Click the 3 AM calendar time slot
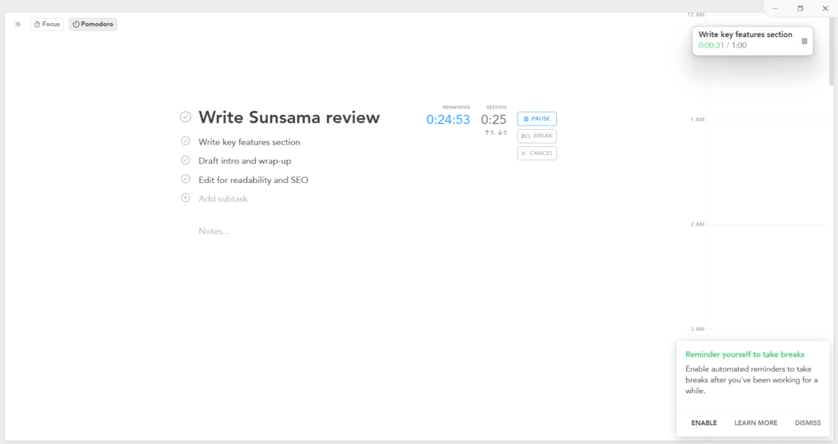838x444 pixels. 767,335
